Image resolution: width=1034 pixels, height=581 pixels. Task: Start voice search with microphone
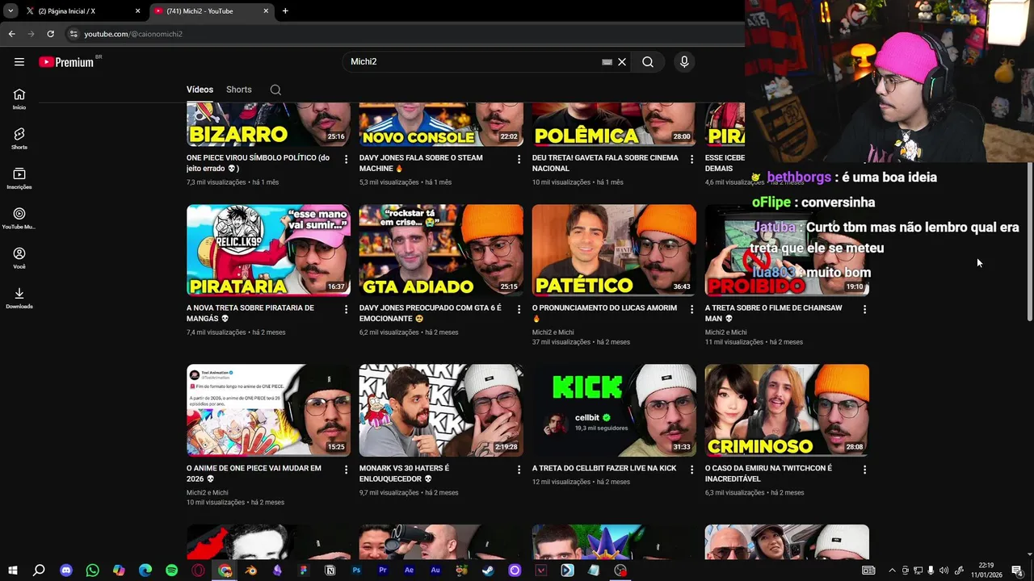[x=684, y=62]
